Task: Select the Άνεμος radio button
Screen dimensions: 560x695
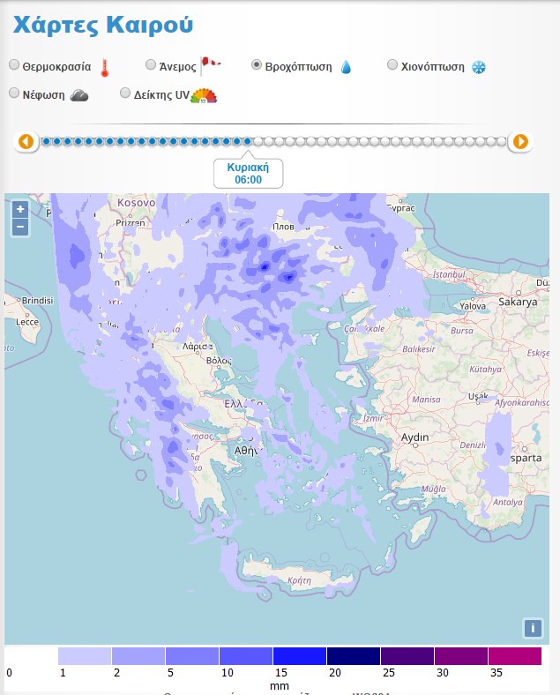Action: [151, 64]
